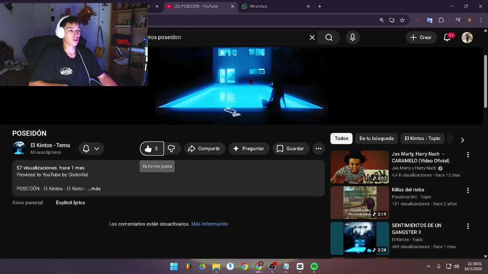Bookmark this page with the star
The height and width of the screenshot is (274, 488).
(402, 20)
